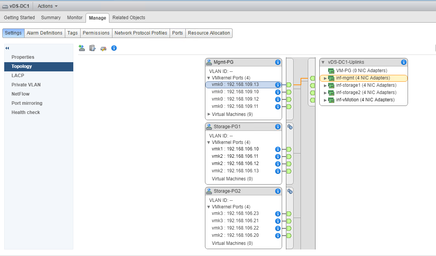
Task: Expand the inf-storage1 uplink adapters
Action: point(325,85)
